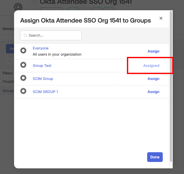The width and height of the screenshot is (184, 174).
Task: Assign the app to Everyone group
Action: (153, 51)
